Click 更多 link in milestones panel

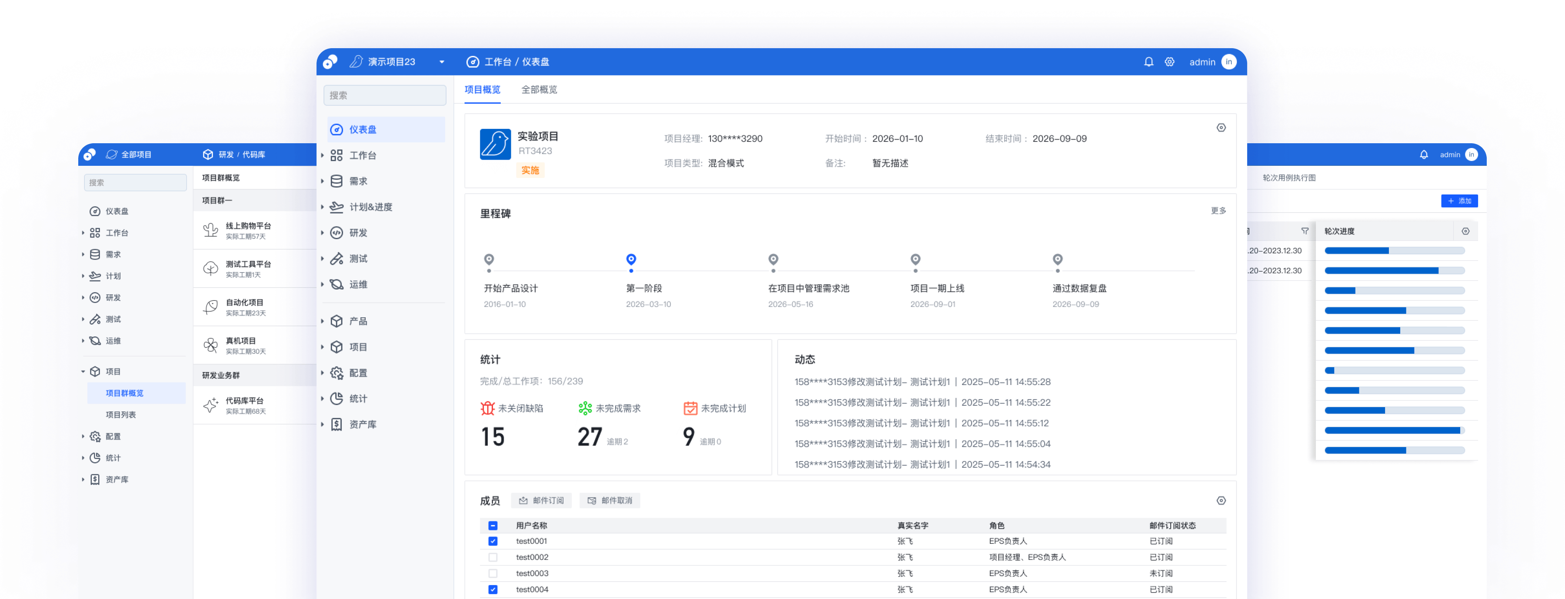tap(1218, 211)
